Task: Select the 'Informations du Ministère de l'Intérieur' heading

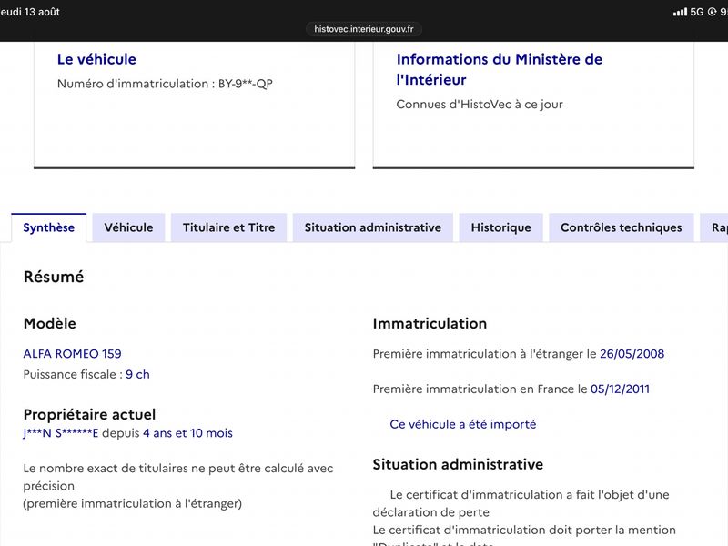Action: 499,69
